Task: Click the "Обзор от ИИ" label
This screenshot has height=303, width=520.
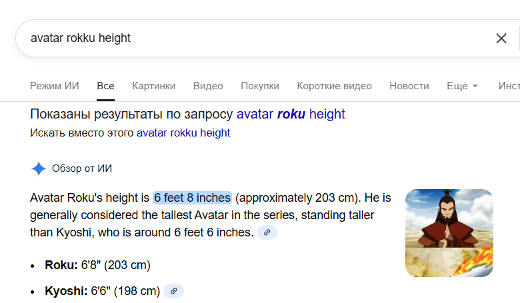Action: coord(82,168)
